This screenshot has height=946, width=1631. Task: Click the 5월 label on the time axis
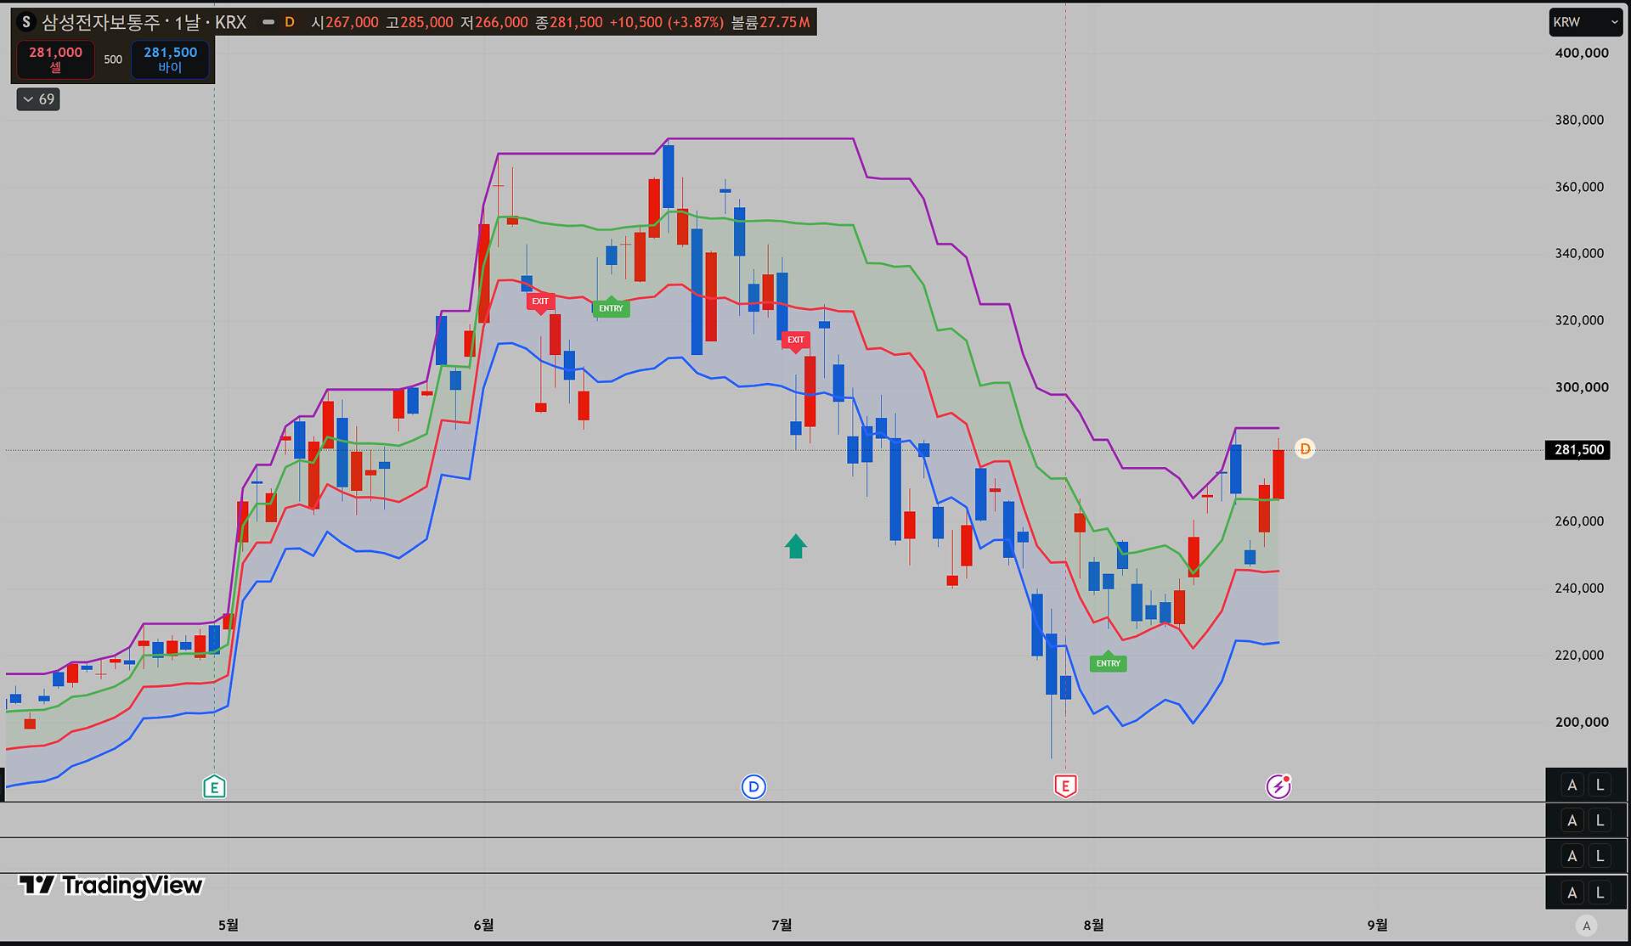coord(229,925)
